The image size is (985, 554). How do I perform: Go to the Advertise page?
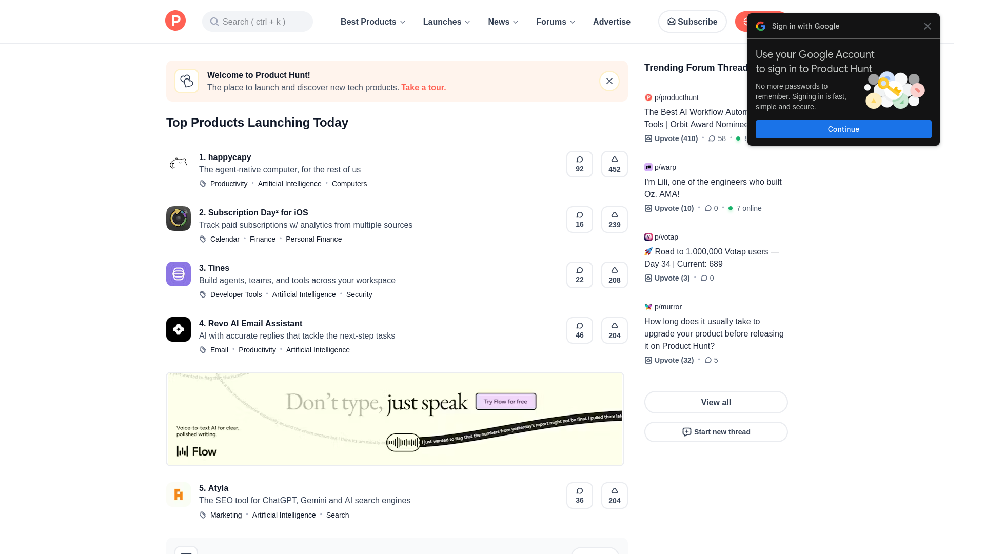click(x=612, y=22)
